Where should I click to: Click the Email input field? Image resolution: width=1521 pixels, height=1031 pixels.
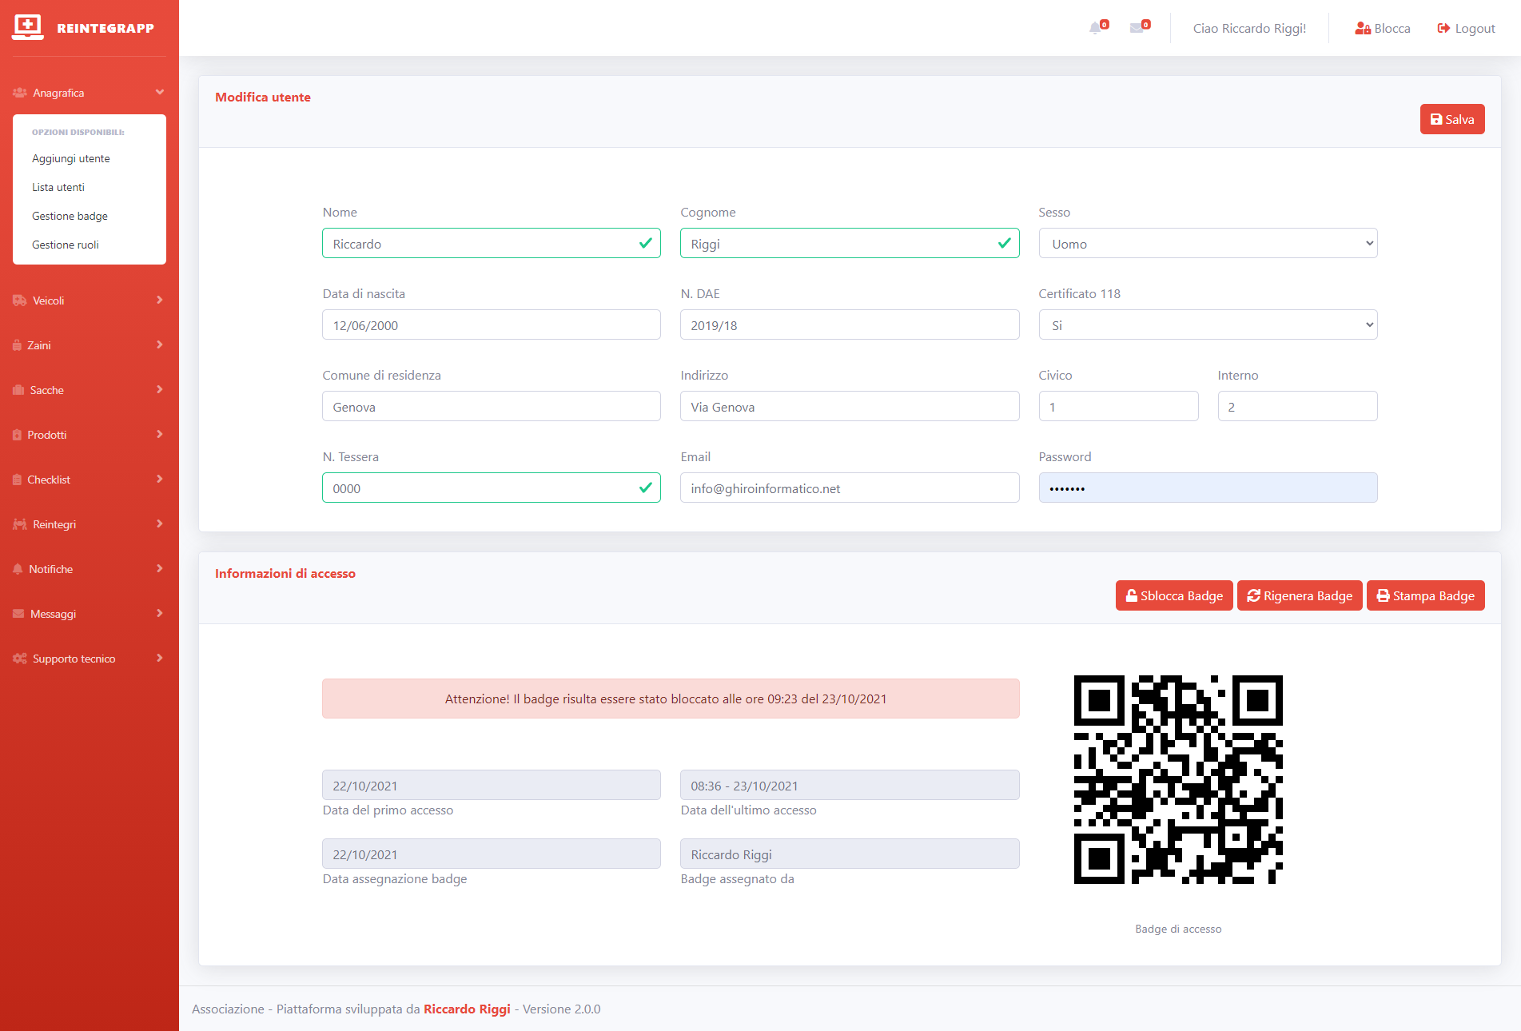tap(850, 488)
